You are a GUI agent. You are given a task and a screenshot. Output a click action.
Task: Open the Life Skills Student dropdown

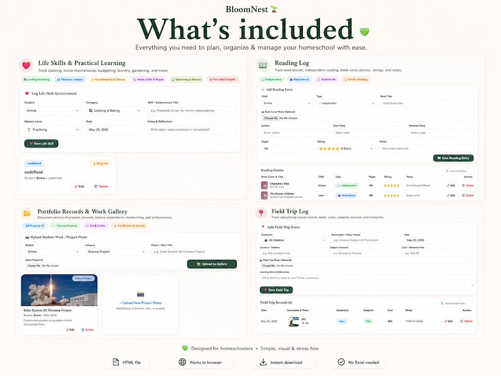(x=53, y=110)
